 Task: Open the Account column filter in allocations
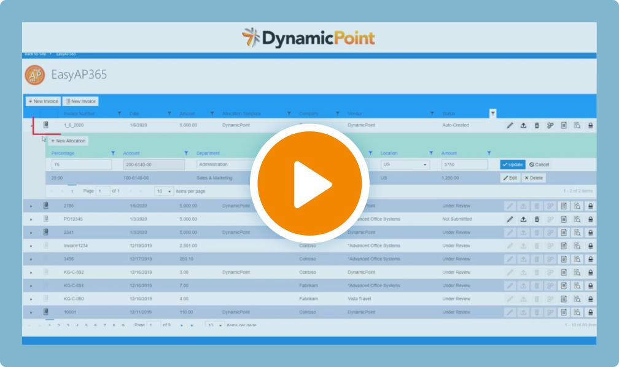click(186, 153)
